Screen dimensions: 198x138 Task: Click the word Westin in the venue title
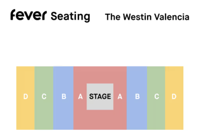pyautogui.click(x=137, y=17)
